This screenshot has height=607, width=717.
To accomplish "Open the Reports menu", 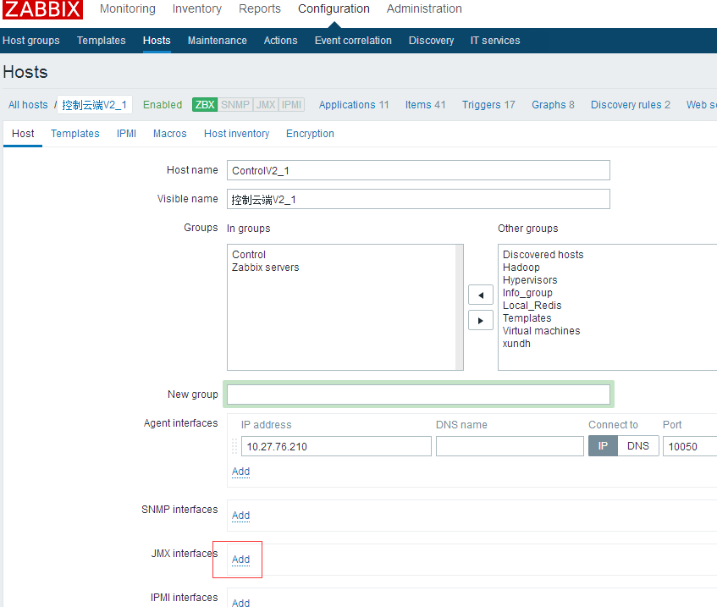I will point(260,8).
